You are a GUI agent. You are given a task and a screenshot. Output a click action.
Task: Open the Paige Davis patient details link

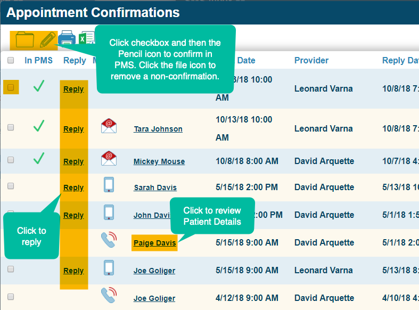154,243
